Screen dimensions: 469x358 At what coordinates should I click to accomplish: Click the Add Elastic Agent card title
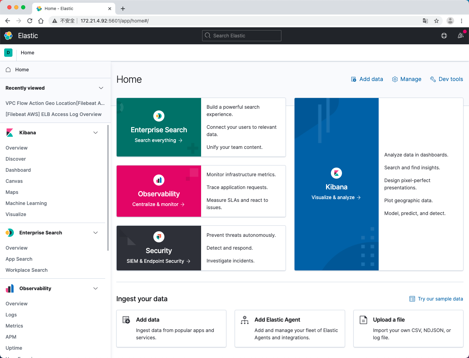tap(277, 320)
